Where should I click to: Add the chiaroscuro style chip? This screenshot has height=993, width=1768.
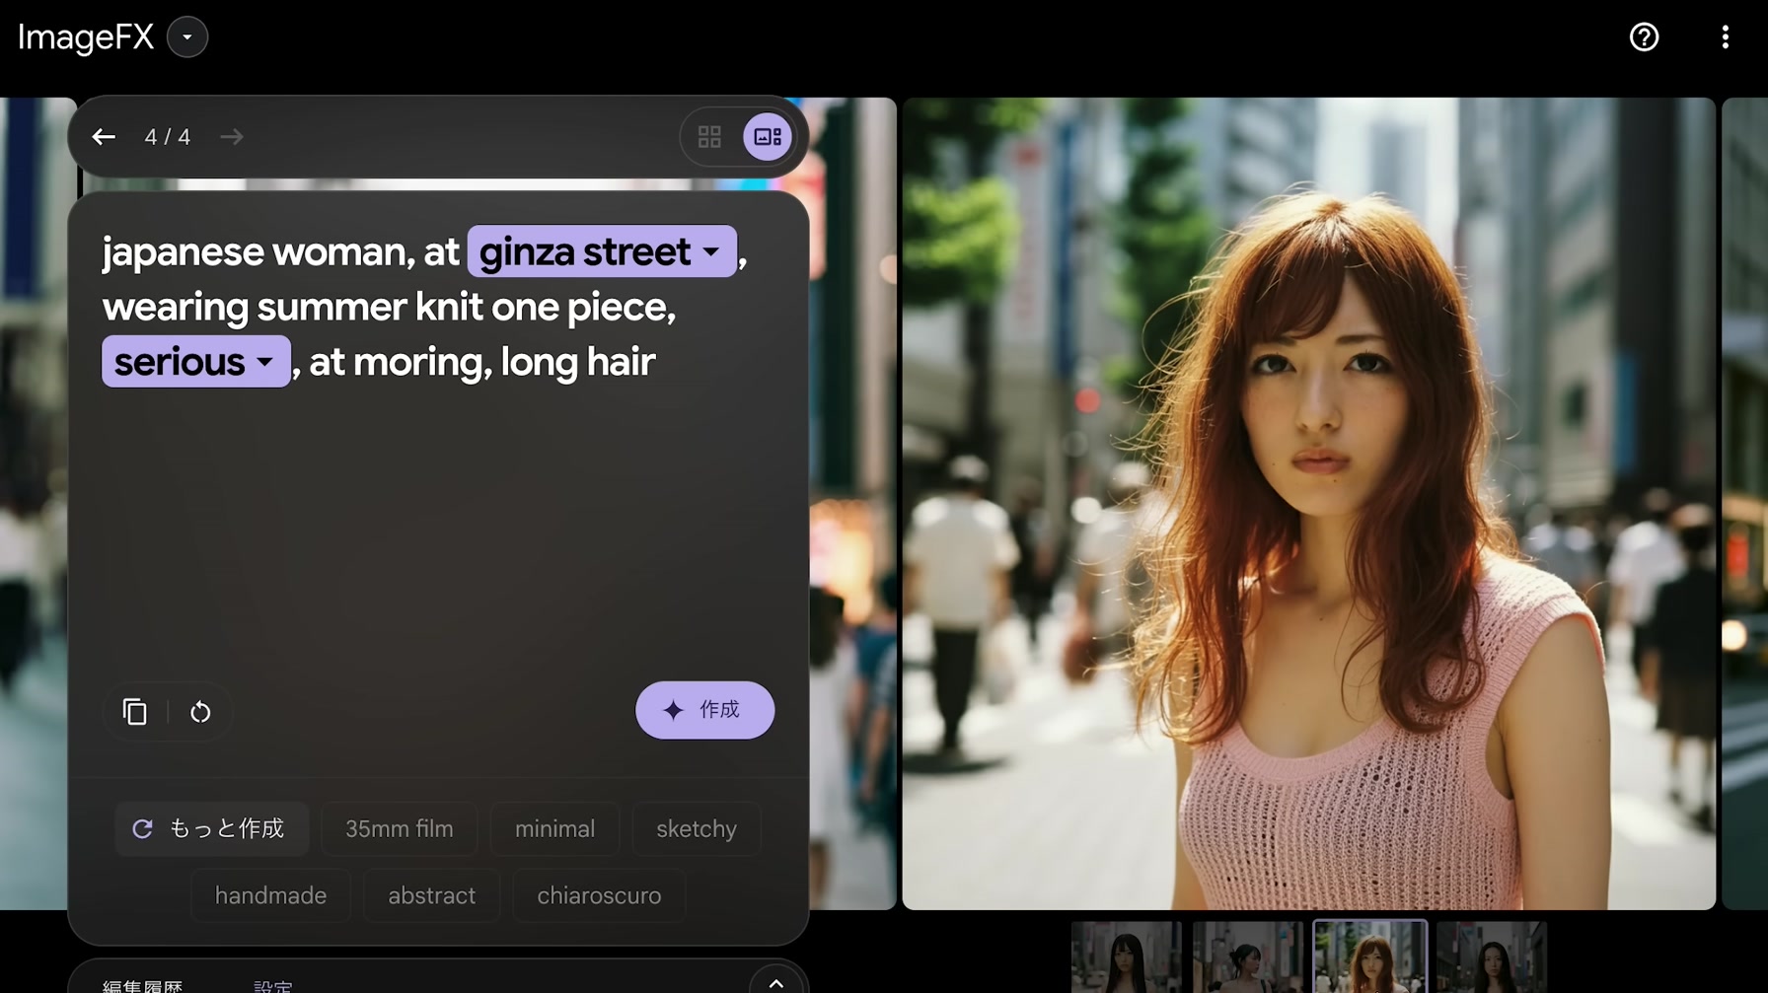(x=599, y=895)
